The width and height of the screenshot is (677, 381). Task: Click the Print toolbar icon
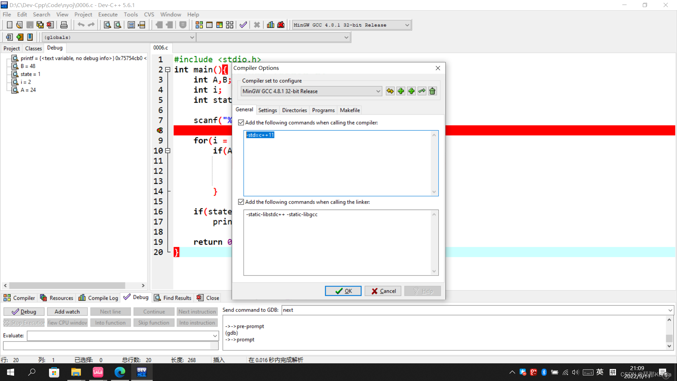64,25
